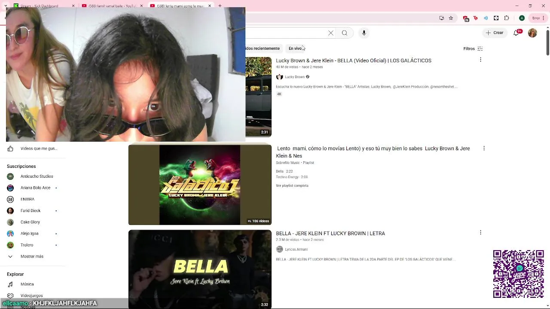Open the Lento mami playlist title
This screenshot has width=550, height=309.
(x=373, y=152)
